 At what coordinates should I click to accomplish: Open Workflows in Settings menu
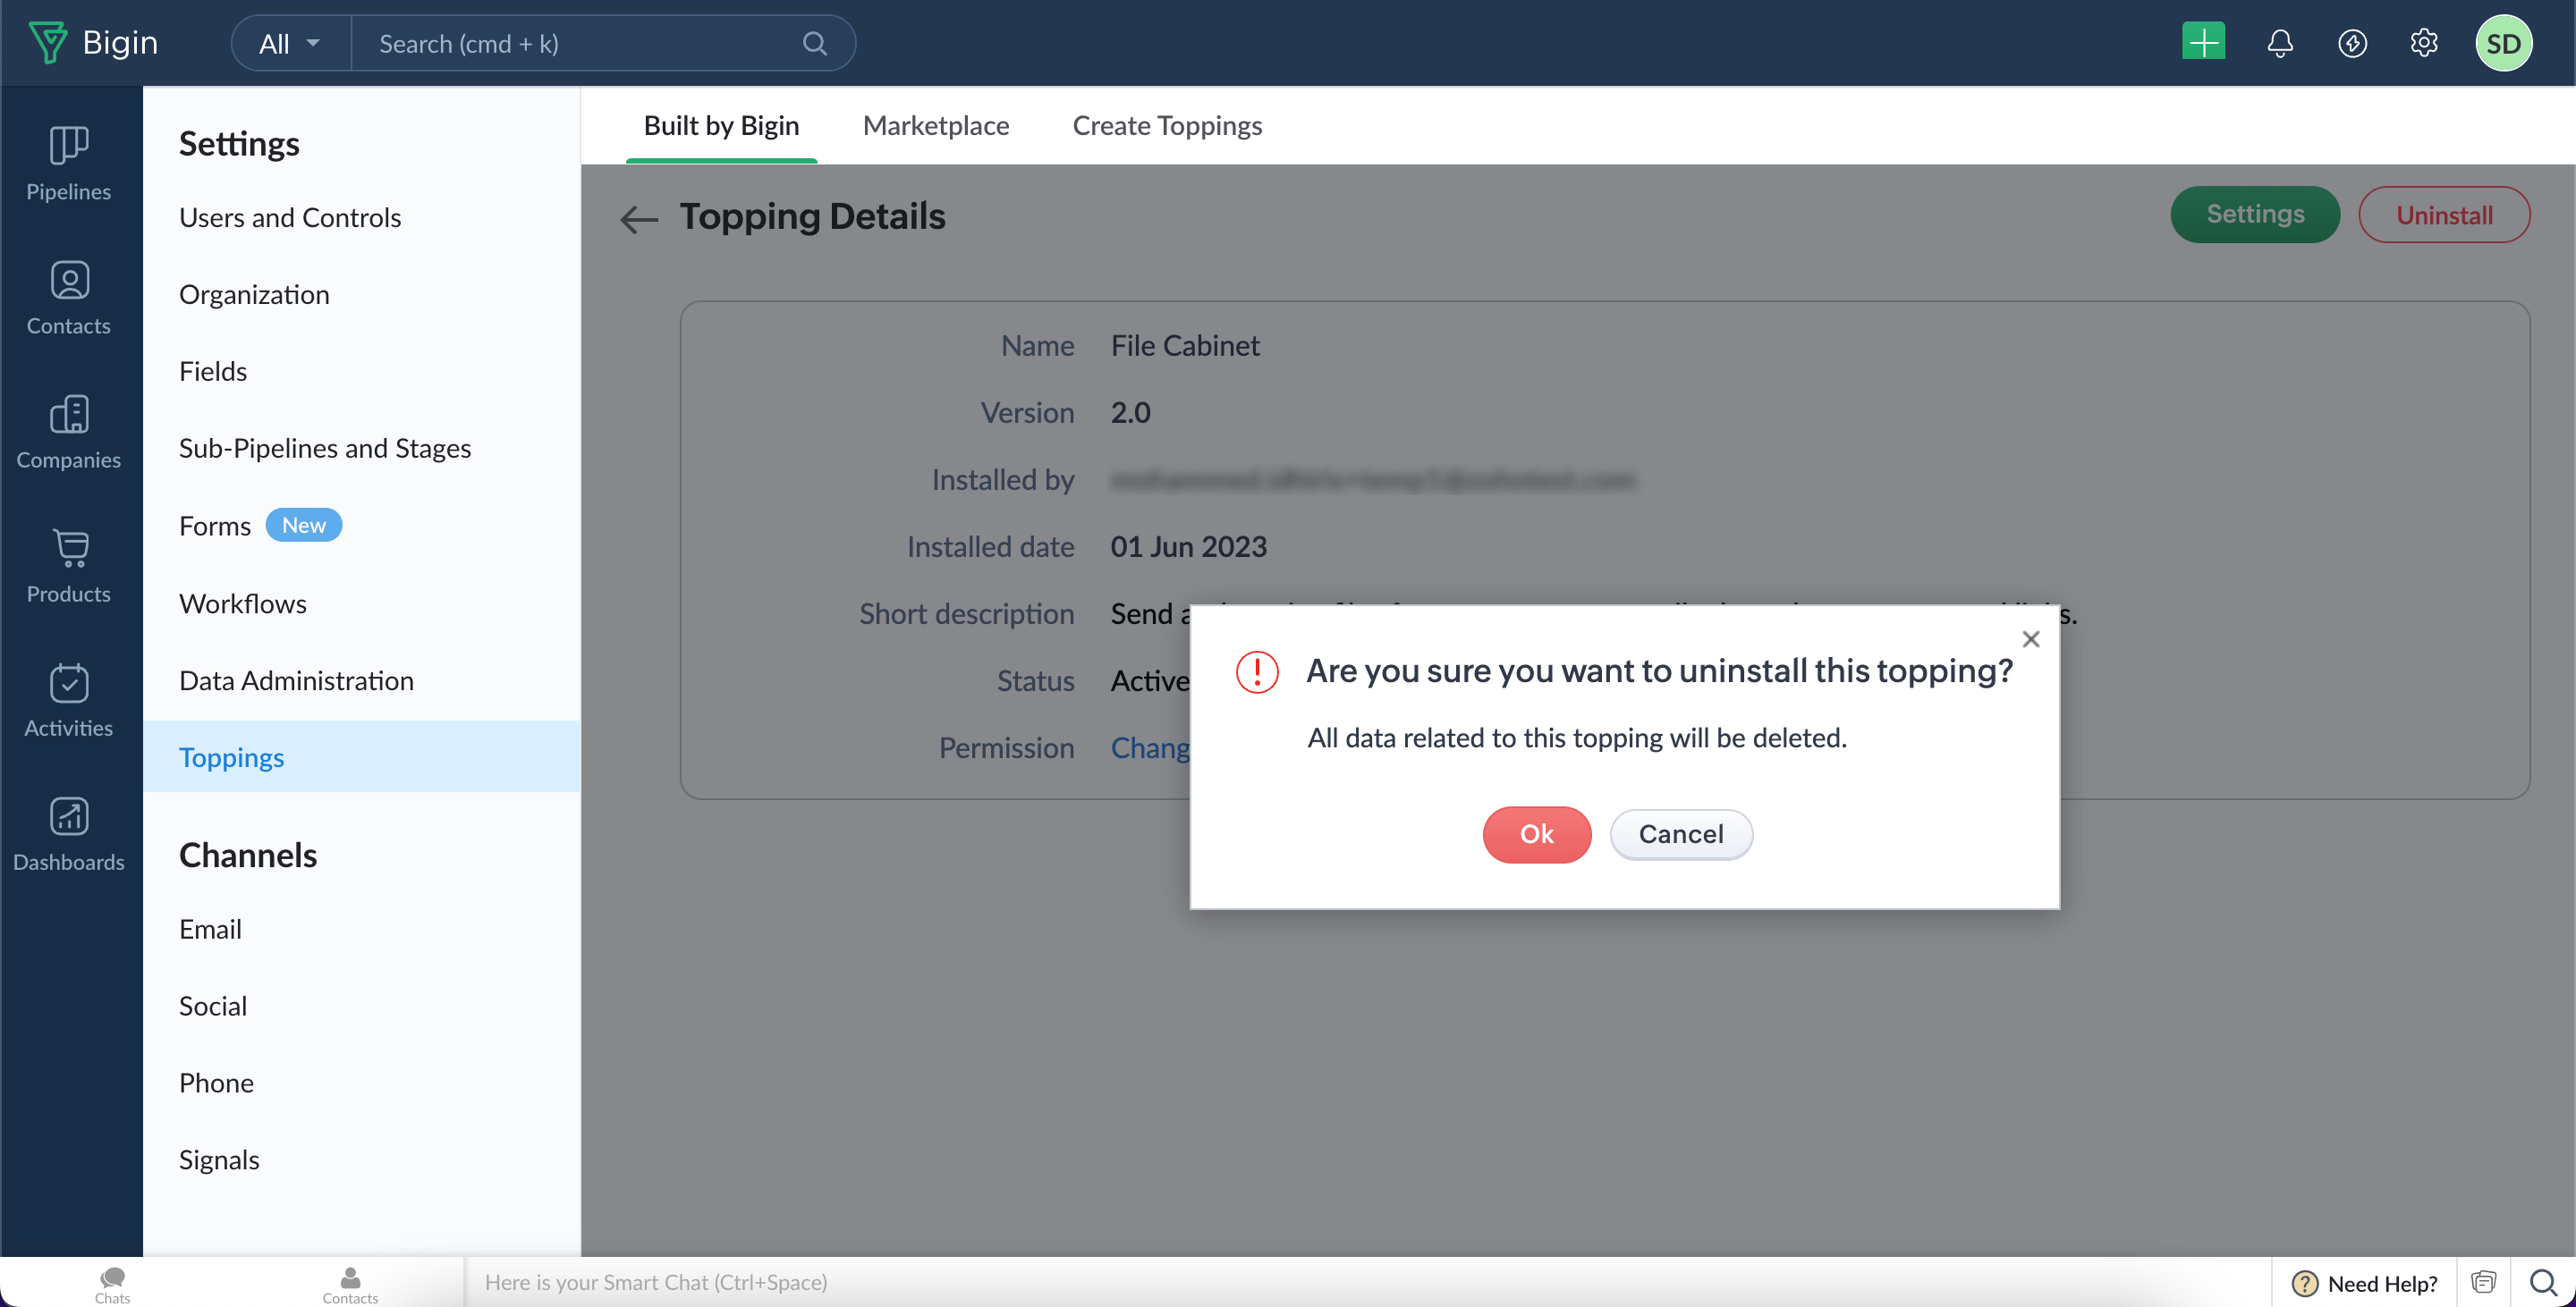coord(242,603)
